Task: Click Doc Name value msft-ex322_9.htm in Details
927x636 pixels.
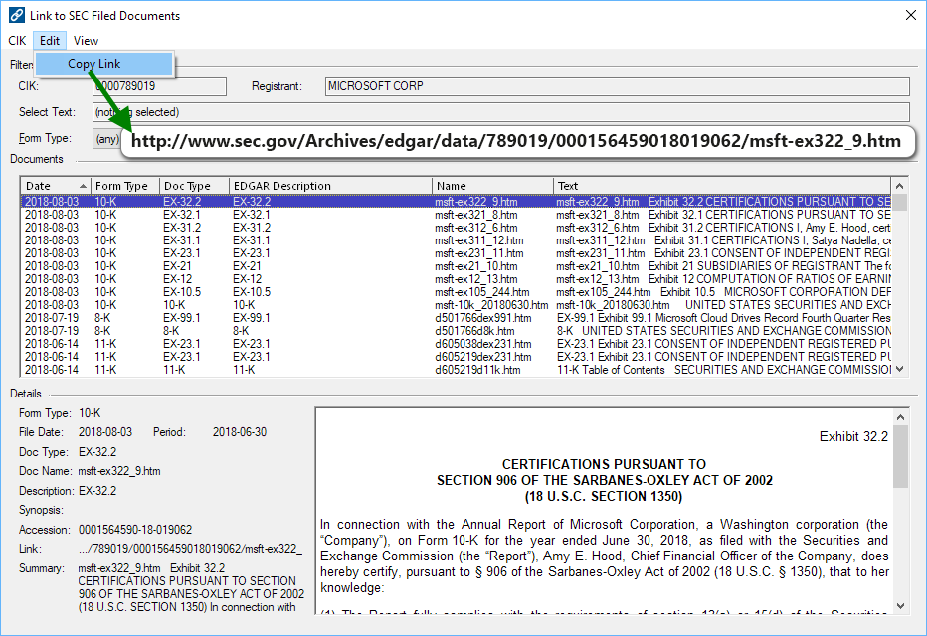Action: pos(119,471)
